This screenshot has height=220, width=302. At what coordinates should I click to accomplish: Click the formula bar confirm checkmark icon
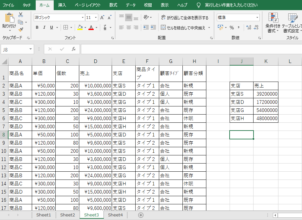click(x=62, y=49)
